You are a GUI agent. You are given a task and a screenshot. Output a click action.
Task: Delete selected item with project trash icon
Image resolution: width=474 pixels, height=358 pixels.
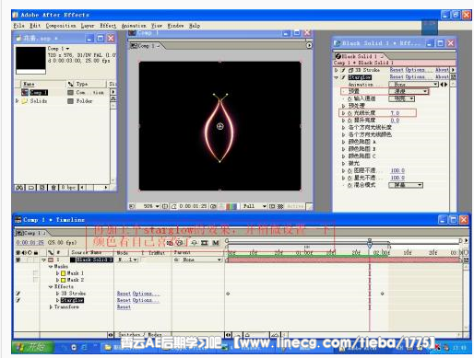53,187
